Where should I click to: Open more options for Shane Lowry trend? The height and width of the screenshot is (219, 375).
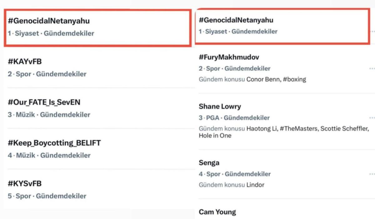tap(372, 118)
